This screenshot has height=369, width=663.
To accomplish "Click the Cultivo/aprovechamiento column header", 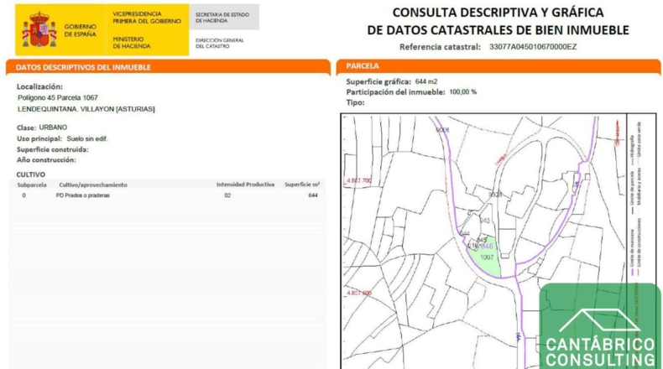I will tap(93, 185).
